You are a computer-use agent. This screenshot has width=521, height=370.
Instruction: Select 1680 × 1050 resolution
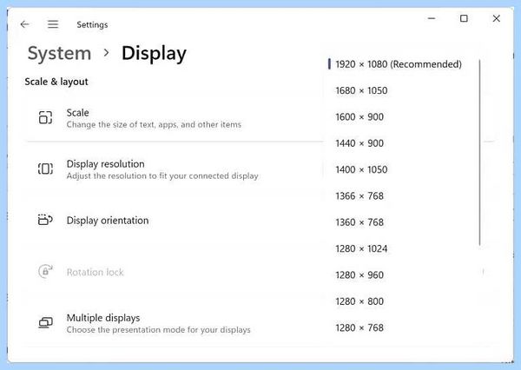click(x=361, y=90)
